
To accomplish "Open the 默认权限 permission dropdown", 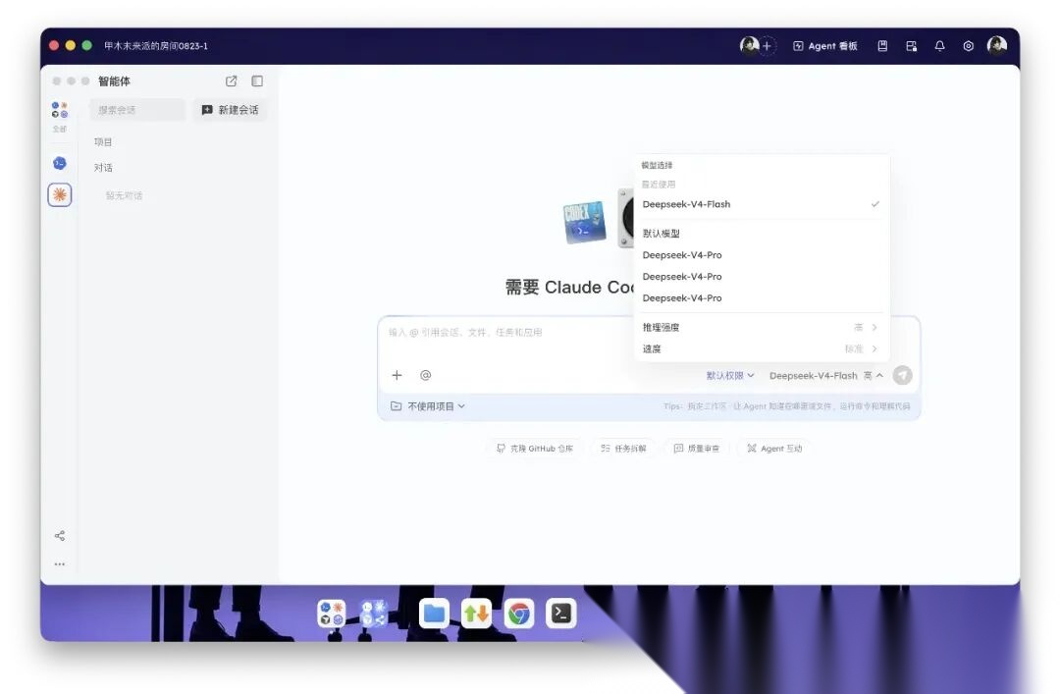I will click(730, 375).
